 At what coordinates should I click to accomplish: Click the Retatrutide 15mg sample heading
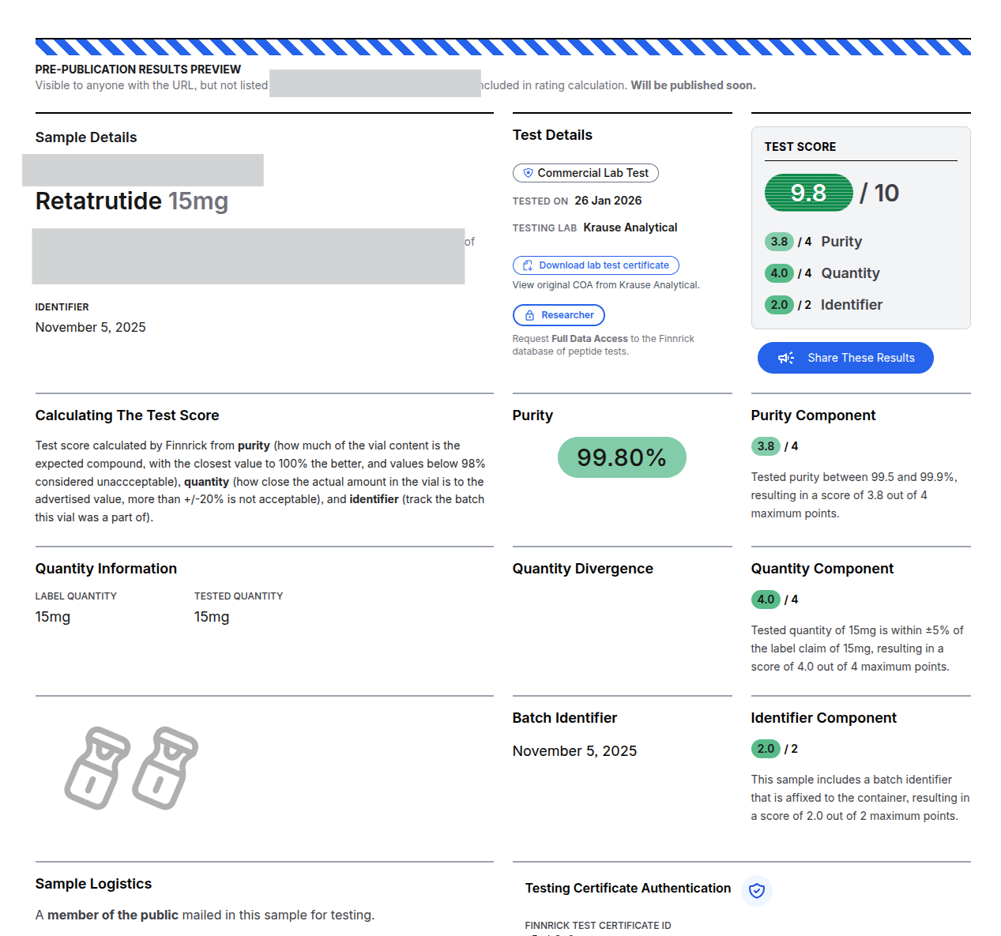point(131,201)
